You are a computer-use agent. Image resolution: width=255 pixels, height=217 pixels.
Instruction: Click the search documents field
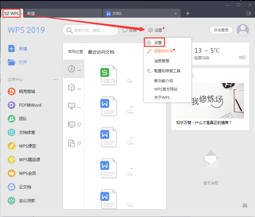coord(90,30)
